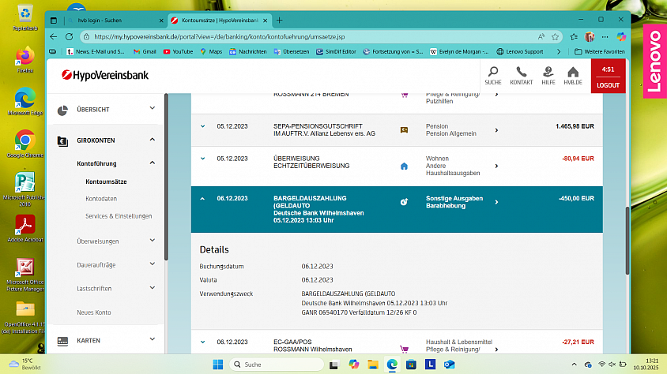Go back in browser
The image size is (667, 374).
(53, 36)
